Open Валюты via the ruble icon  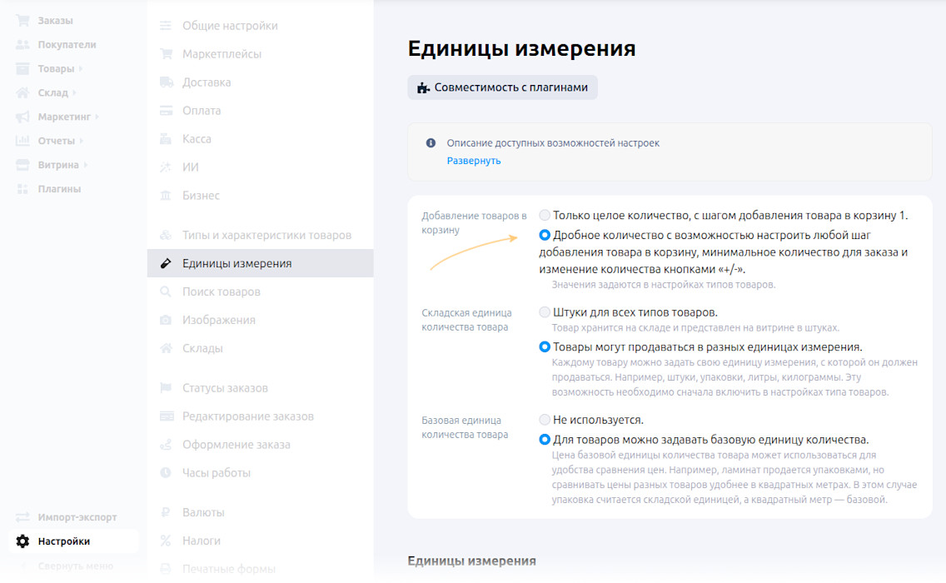165,512
